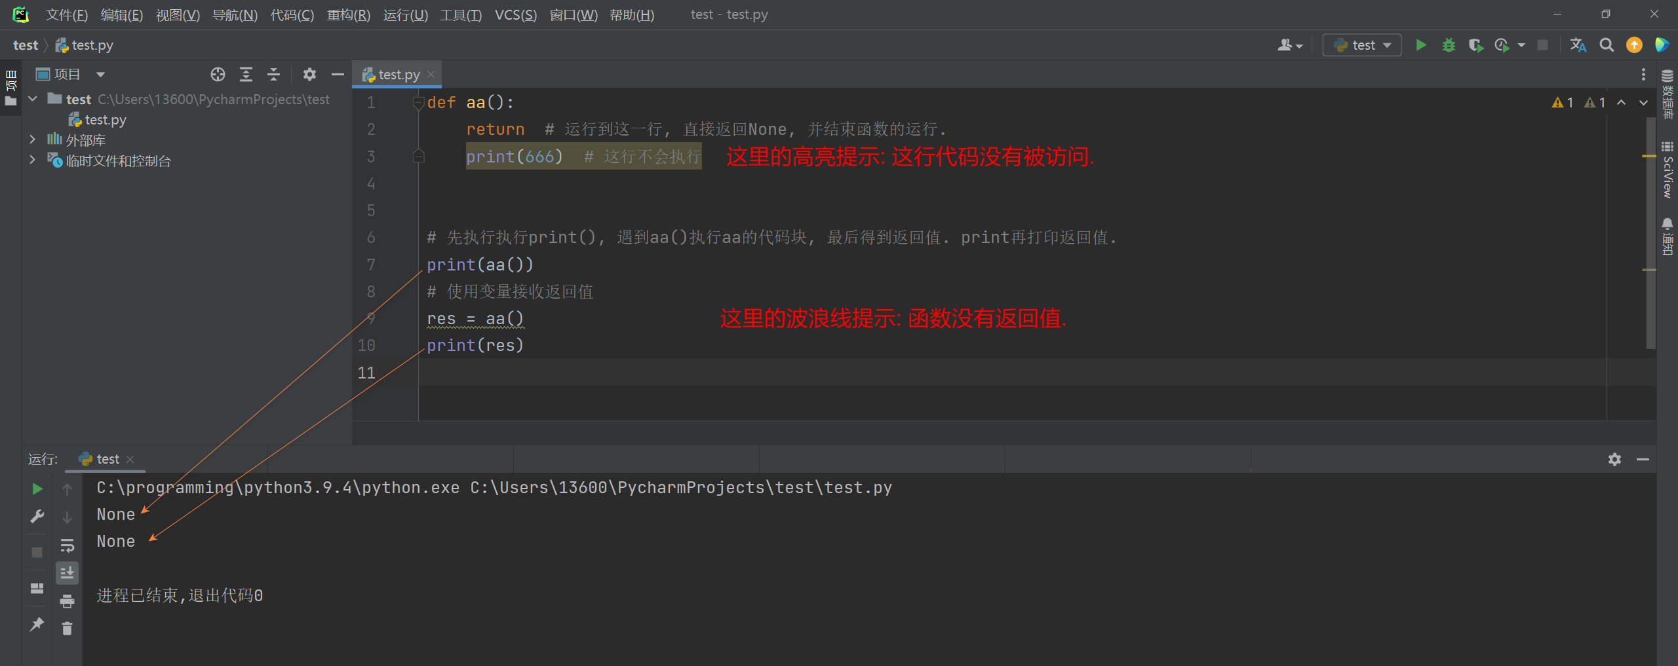Open run panel settings gear
Image resolution: width=1678 pixels, height=666 pixels.
[x=1614, y=459]
